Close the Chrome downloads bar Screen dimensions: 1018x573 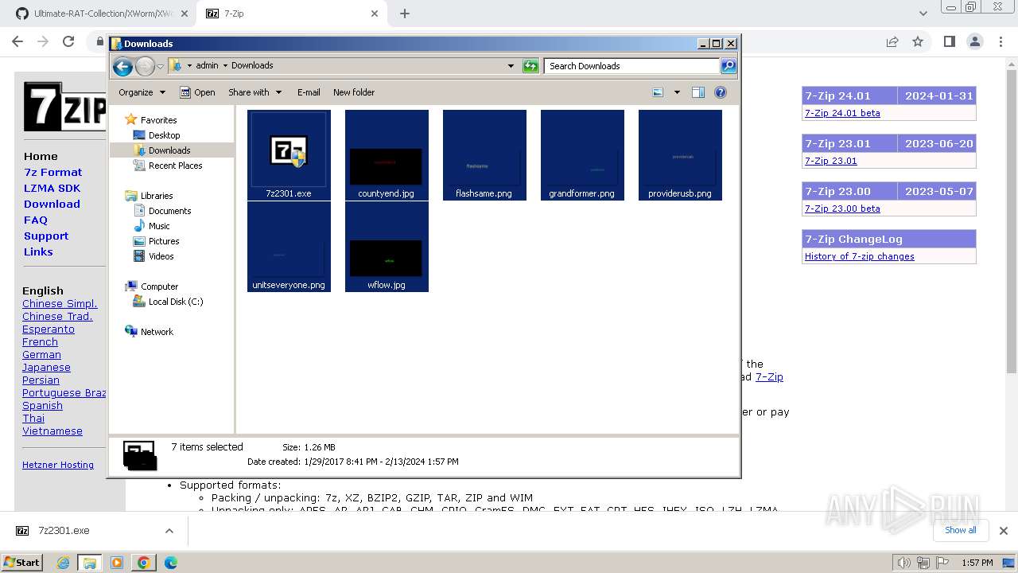point(1003,531)
